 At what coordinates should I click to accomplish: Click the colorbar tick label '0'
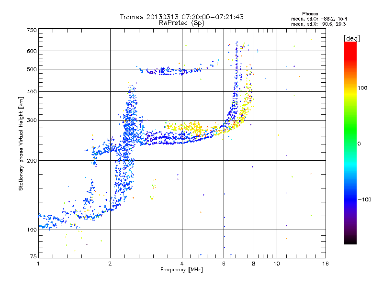point(359,144)
